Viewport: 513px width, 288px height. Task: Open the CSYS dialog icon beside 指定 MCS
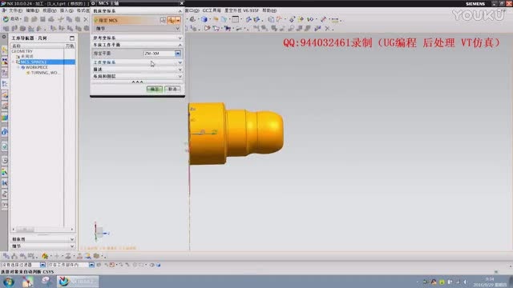(163, 20)
